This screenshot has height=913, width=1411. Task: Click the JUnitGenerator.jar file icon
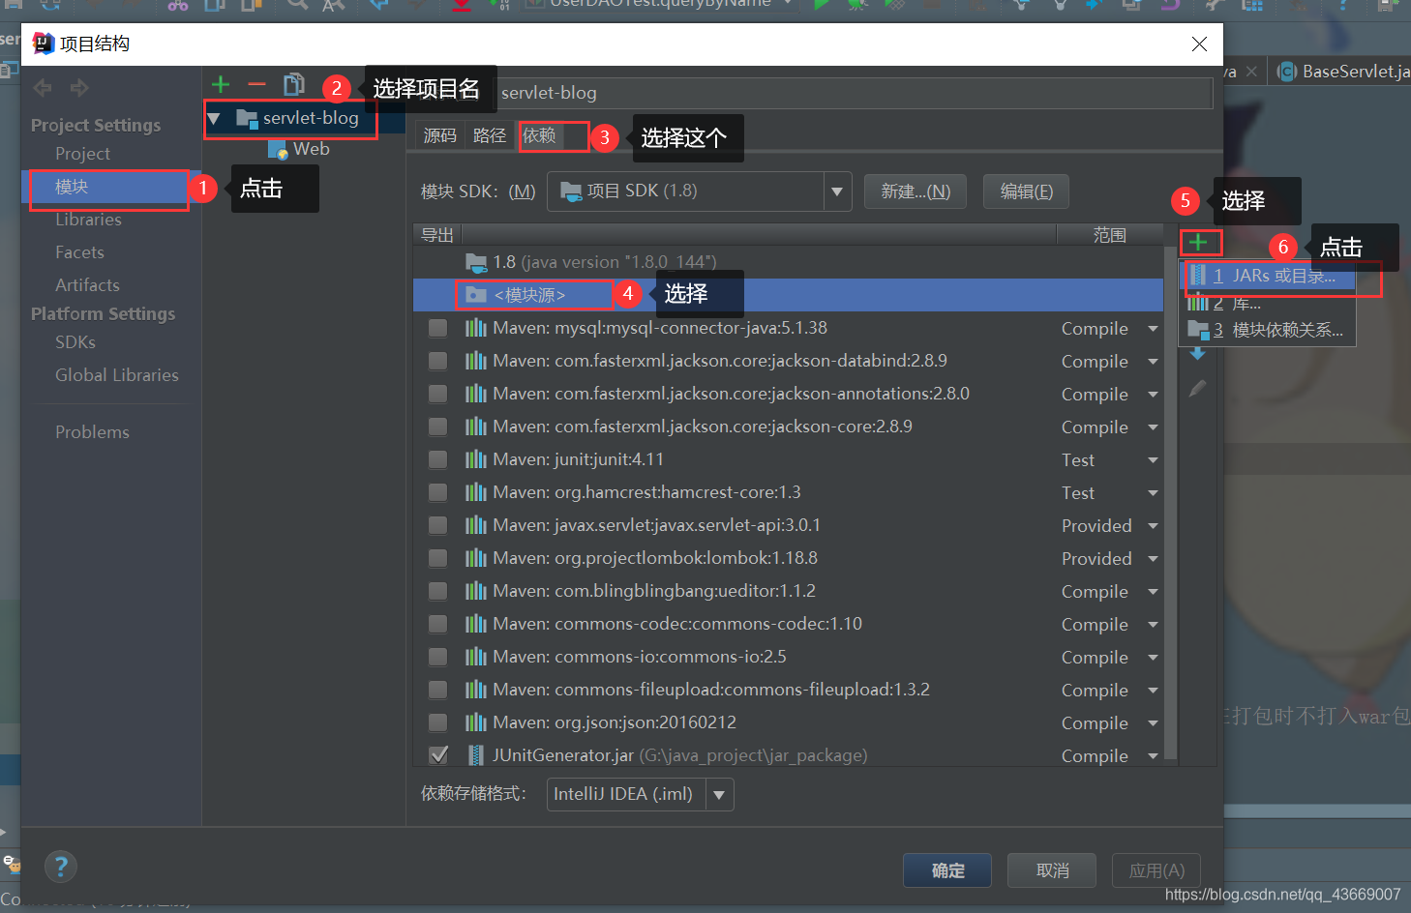click(475, 755)
